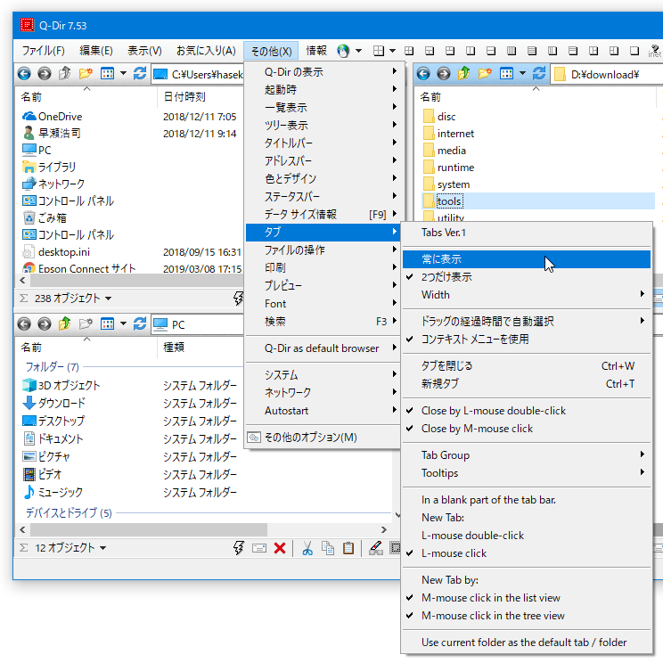Click the new folder icon in top-left pane

[86, 74]
